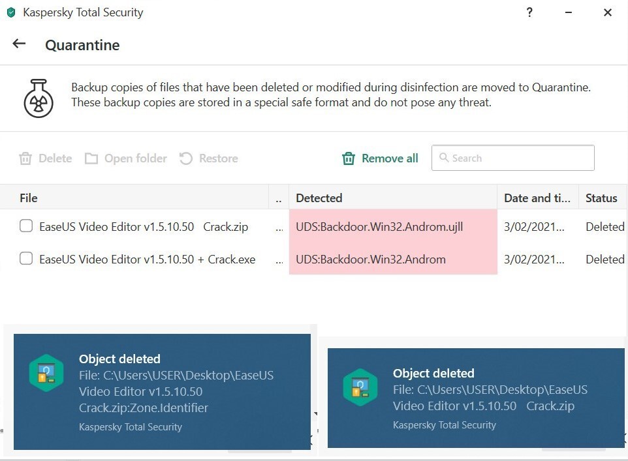
Task: Click the back arrow next to Quarantine
Action: click(x=19, y=44)
